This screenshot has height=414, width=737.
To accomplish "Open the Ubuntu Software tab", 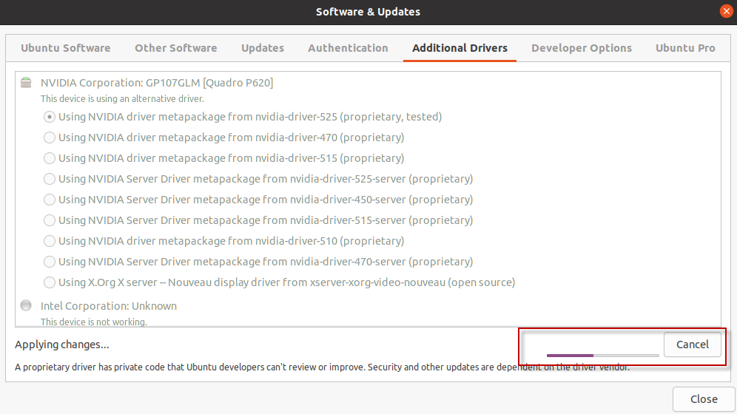I will (65, 48).
